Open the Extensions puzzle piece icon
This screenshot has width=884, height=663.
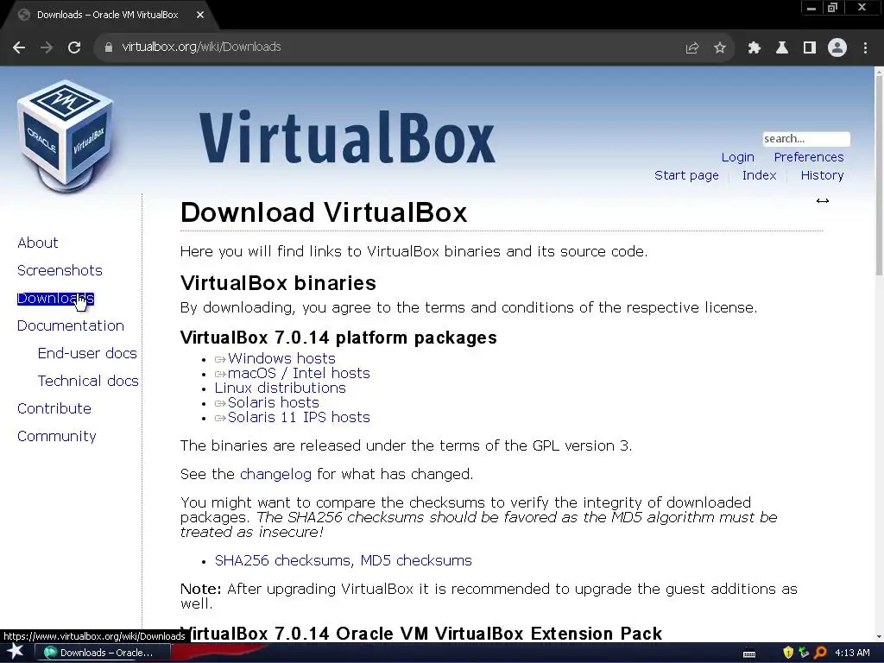coord(755,47)
